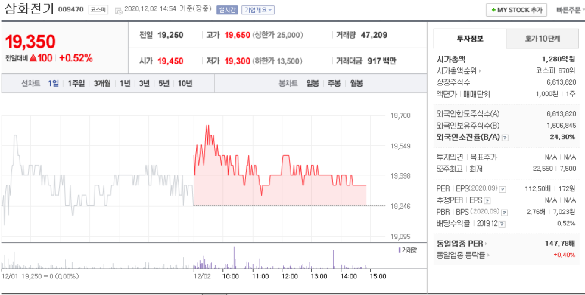Click the 고가 value 19,650
This screenshot has width=585, height=295.
tap(238, 35)
